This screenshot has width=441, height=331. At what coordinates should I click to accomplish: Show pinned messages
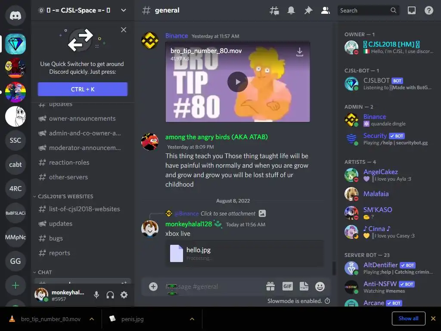pyautogui.click(x=308, y=10)
